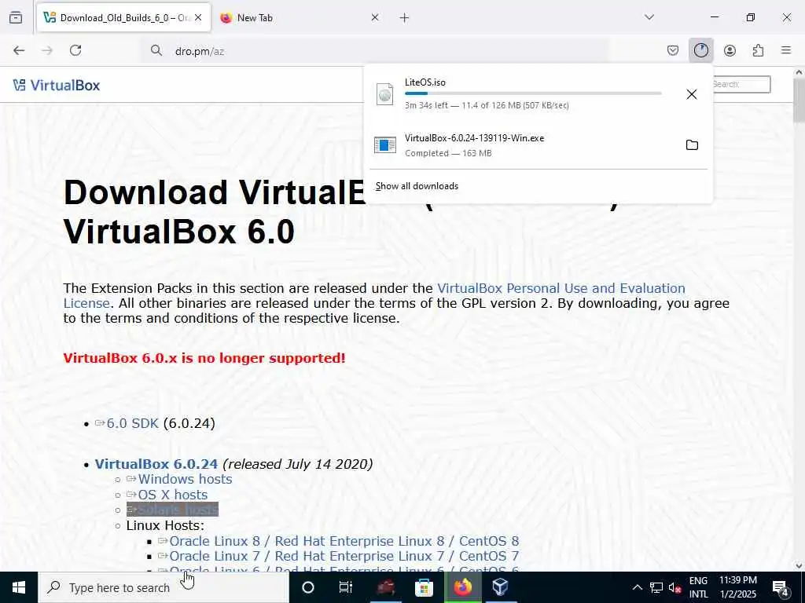Click the search magnifier in address bar

coord(156,50)
